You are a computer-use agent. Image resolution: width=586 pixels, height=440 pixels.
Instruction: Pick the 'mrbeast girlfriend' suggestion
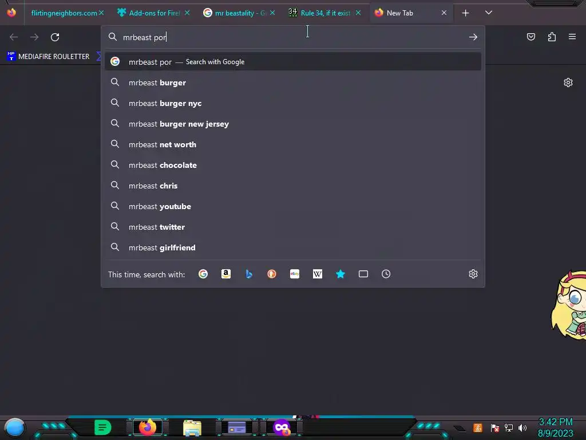(293, 247)
